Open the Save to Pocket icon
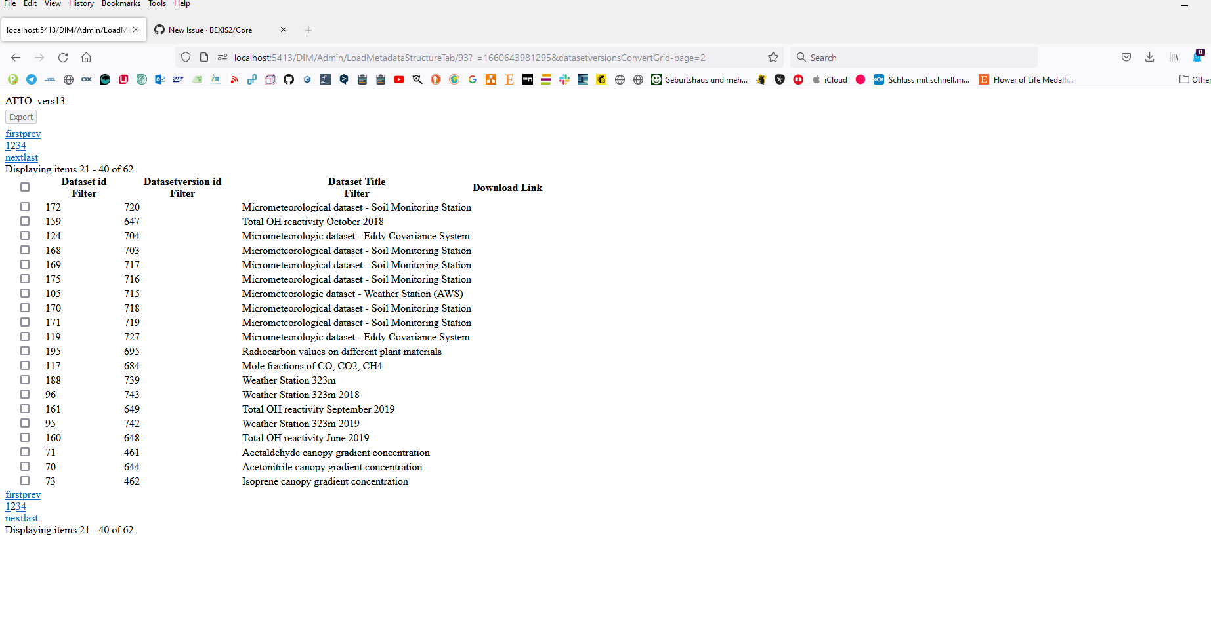The width and height of the screenshot is (1211, 625). pyautogui.click(x=1126, y=58)
